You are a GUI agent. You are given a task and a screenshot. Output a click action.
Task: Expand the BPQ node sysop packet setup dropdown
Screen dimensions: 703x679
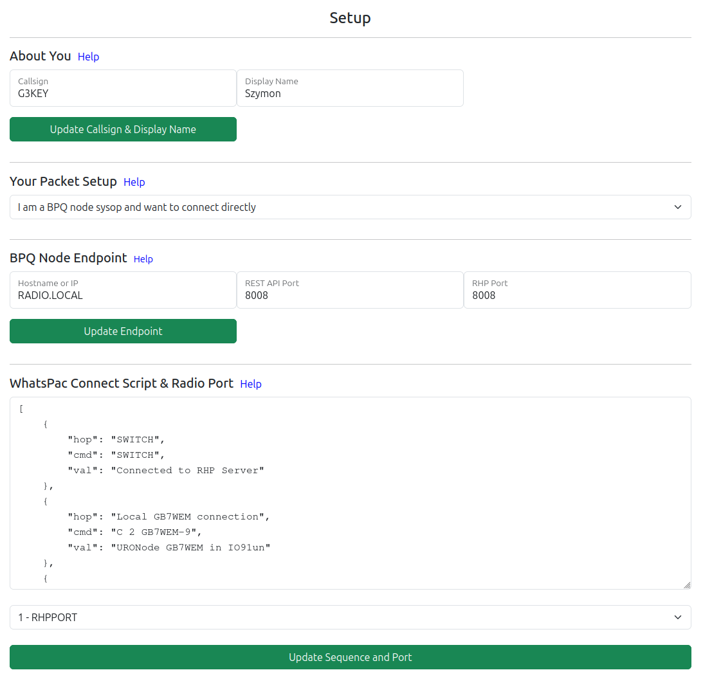click(x=350, y=207)
